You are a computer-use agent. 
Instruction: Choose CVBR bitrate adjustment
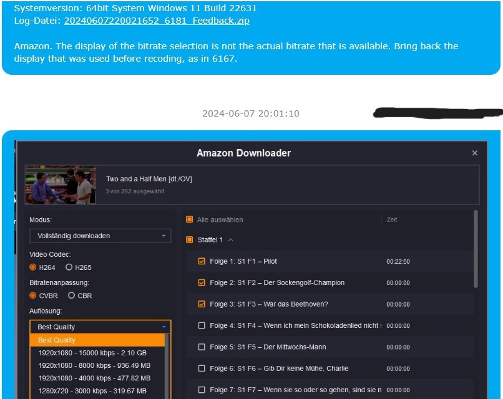pos(32,296)
